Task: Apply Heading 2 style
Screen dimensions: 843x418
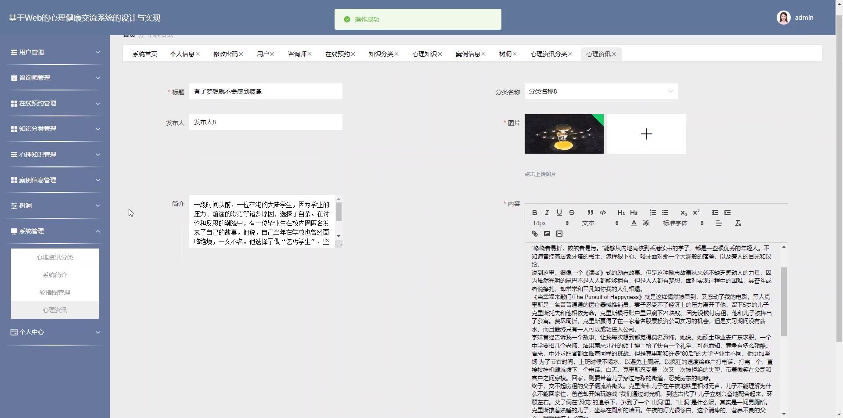Action: (x=634, y=213)
